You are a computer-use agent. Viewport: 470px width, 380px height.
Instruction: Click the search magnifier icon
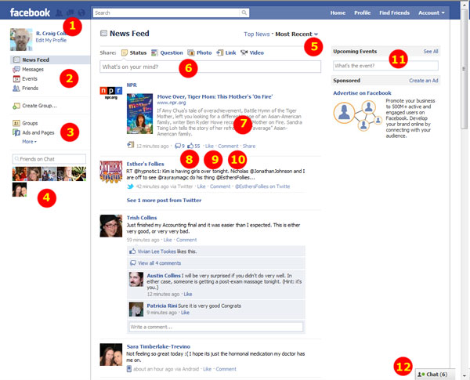coord(244,13)
